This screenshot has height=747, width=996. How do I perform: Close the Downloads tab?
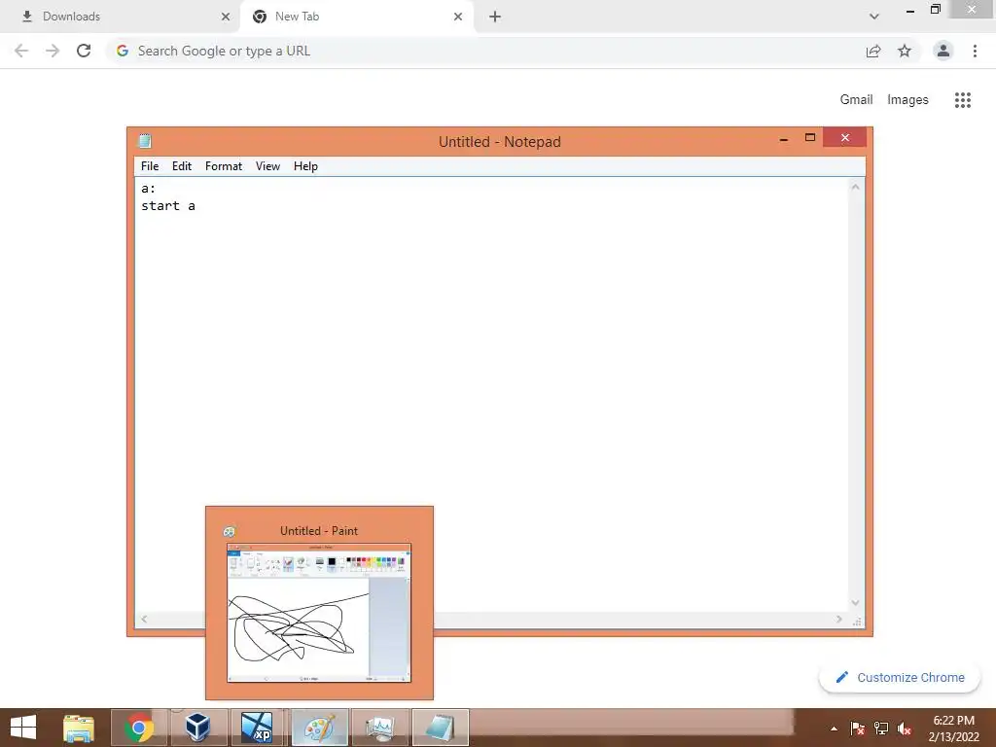click(x=226, y=17)
